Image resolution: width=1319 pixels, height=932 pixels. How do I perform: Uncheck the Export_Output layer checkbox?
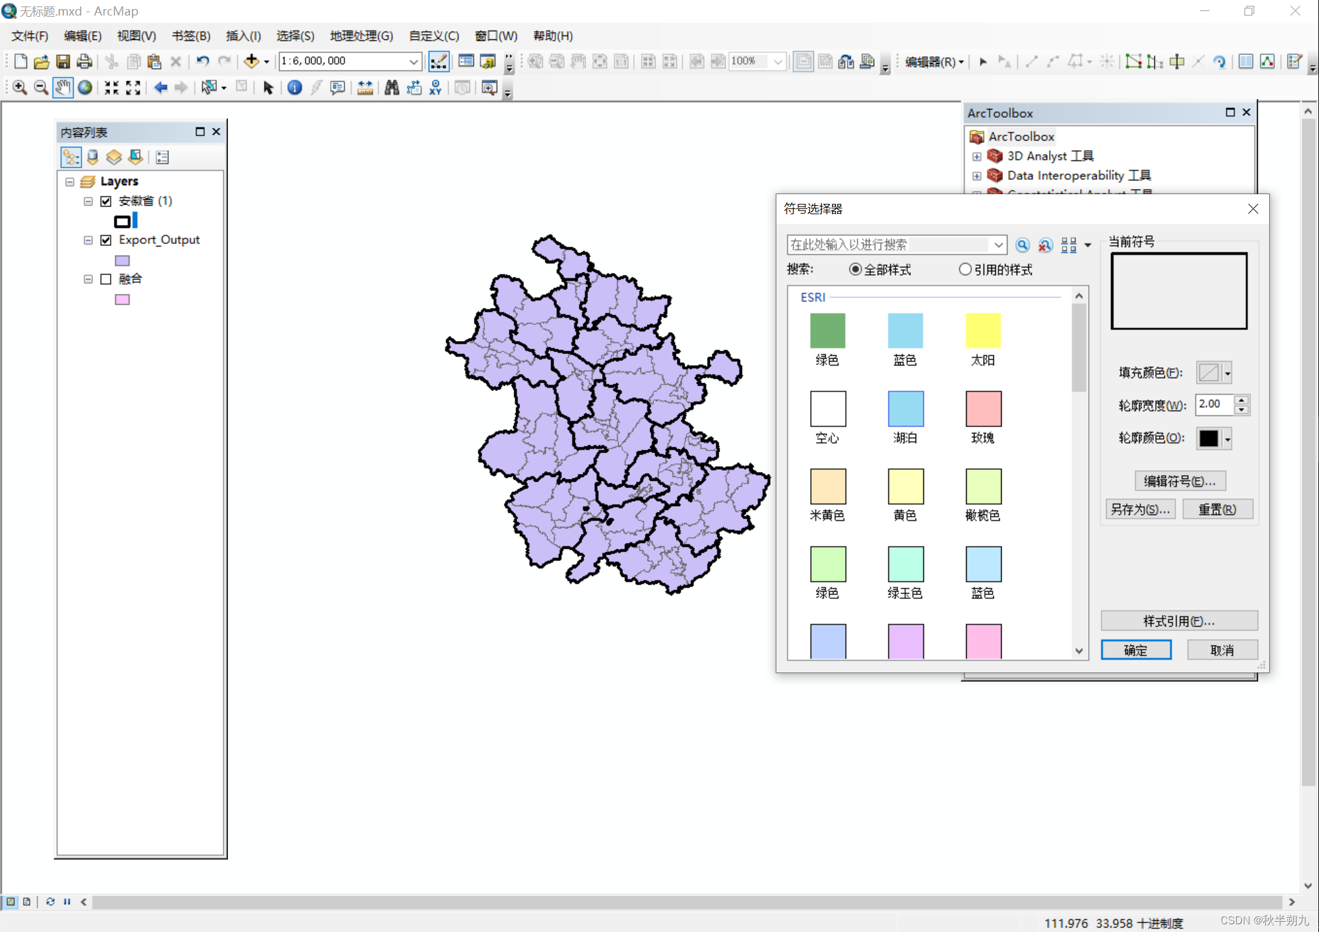(x=106, y=240)
